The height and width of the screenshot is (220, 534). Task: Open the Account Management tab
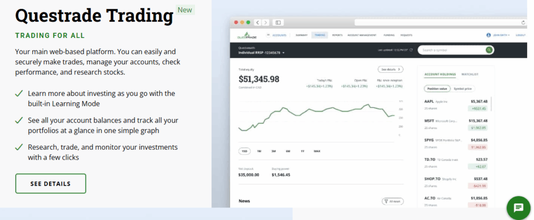tap(362, 35)
